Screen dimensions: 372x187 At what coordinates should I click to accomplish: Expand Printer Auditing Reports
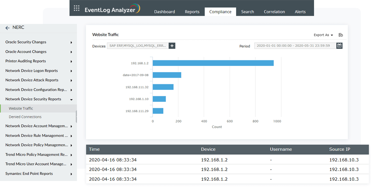pyautogui.click(x=71, y=61)
